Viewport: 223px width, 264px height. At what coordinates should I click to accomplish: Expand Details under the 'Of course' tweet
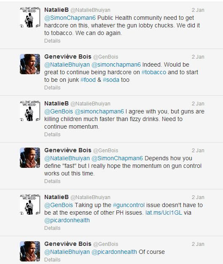52,260
